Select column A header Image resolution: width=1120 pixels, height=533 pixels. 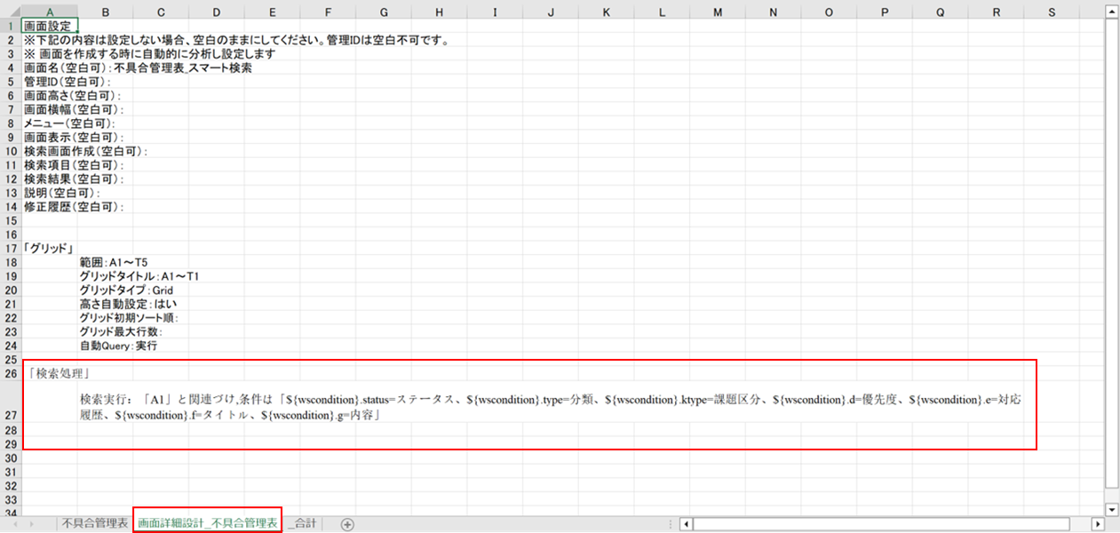pyautogui.click(x=50, y=12)
